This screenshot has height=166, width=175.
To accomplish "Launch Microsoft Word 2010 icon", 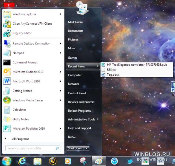I will coord(7,81).
